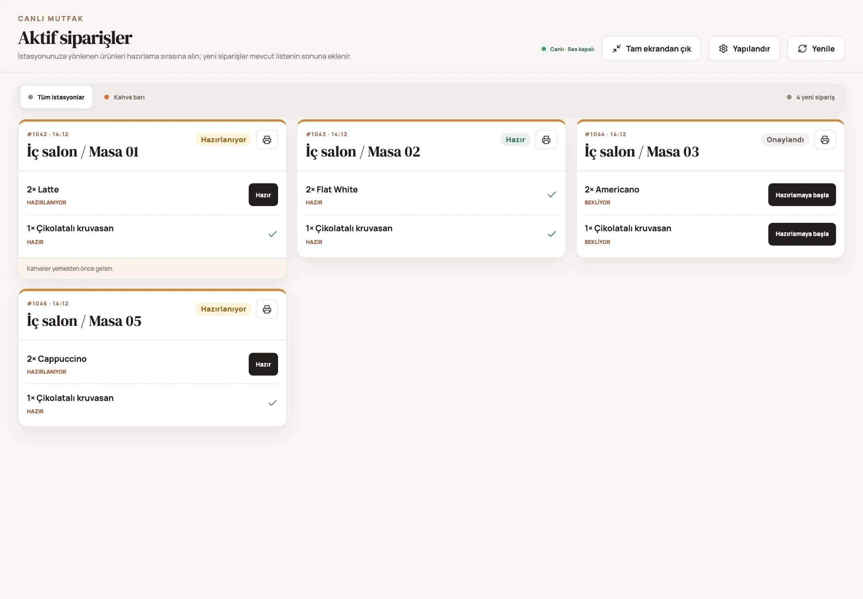
Task: Click the '2× Cappuccino' item text
Action: 57,359
